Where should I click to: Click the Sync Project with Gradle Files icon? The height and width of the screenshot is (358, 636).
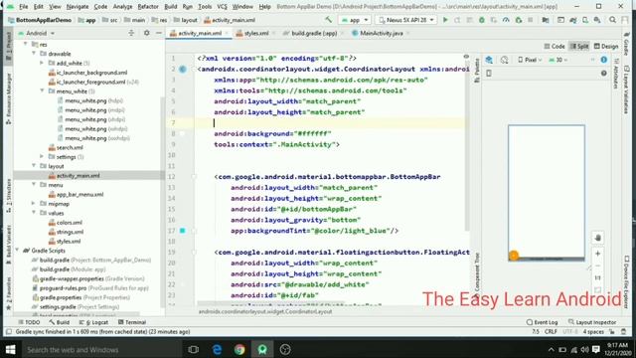tap(573, 20)
